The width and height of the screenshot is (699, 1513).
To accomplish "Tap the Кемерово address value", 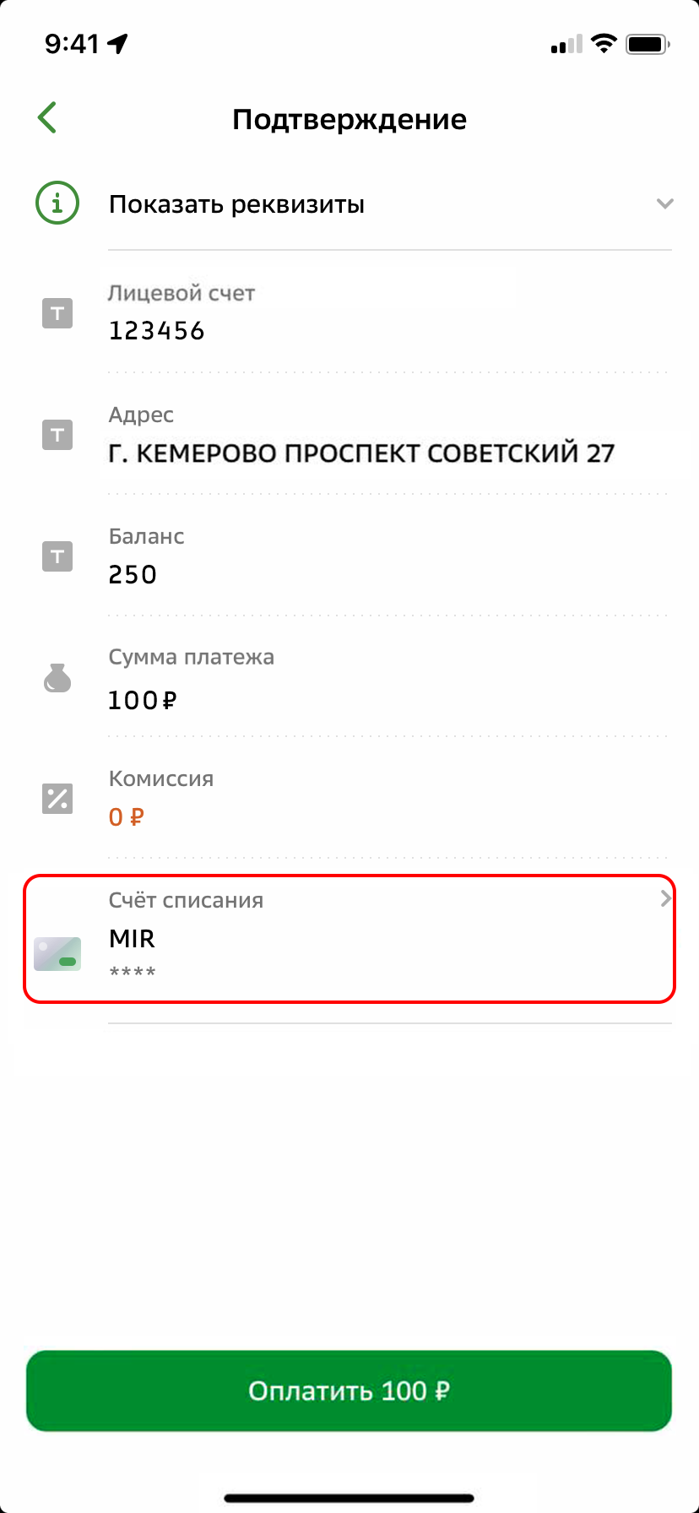I will [361, 453].
